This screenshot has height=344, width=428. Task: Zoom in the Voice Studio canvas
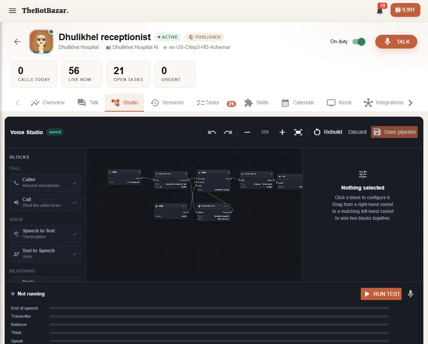coord(282,132)
